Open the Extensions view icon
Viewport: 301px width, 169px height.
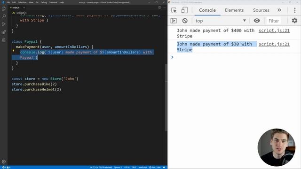4,32
